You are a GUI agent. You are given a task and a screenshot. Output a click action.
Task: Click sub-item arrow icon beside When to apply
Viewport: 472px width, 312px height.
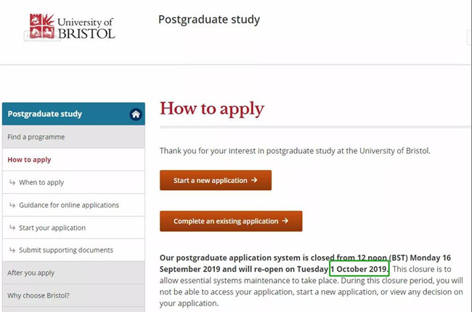pos(12,182)
